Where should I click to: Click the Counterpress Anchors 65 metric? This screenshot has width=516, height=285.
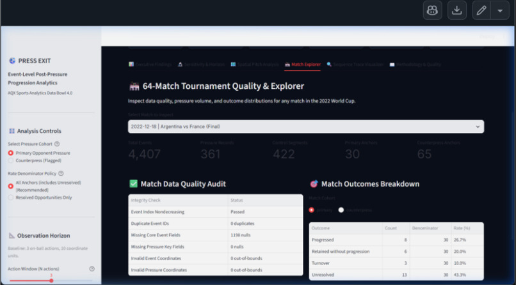[x=439, y=150]
